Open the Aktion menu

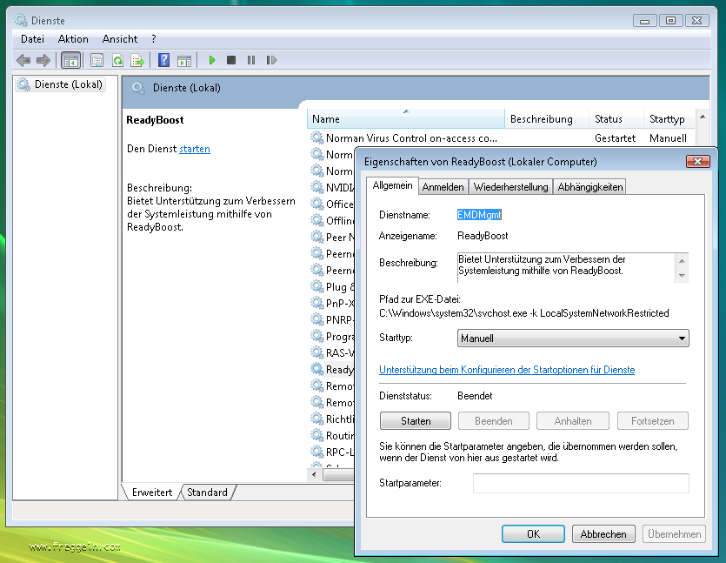pyautogui.click(x=73, y=39)
